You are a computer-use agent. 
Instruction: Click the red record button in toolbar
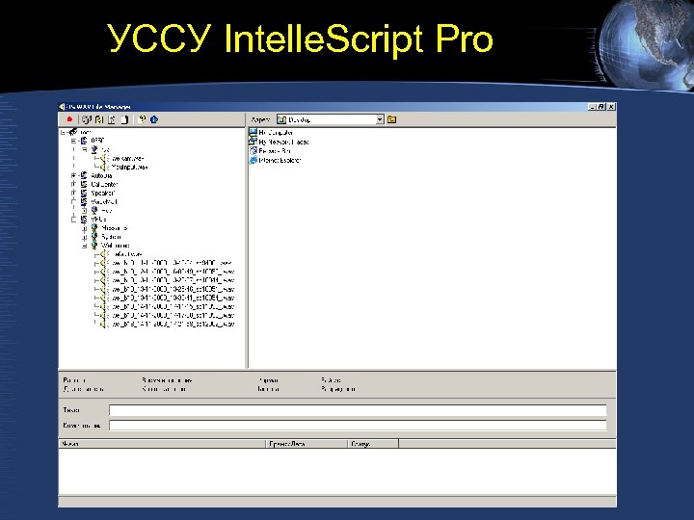[69, 119]
